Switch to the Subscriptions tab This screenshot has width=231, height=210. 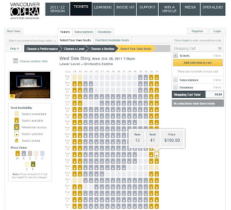(84, 32)
